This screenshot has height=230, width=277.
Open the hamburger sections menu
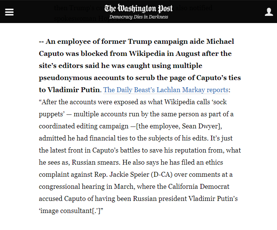pyautogui.click(x=9, y=12)
